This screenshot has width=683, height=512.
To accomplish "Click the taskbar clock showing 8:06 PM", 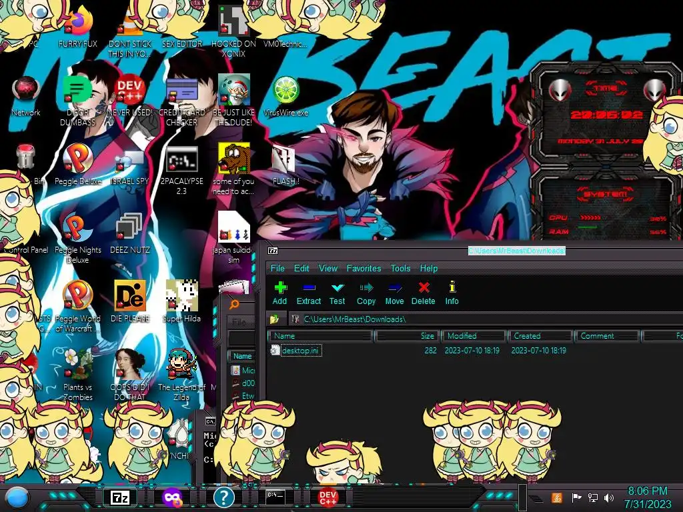I will point(648,497).
